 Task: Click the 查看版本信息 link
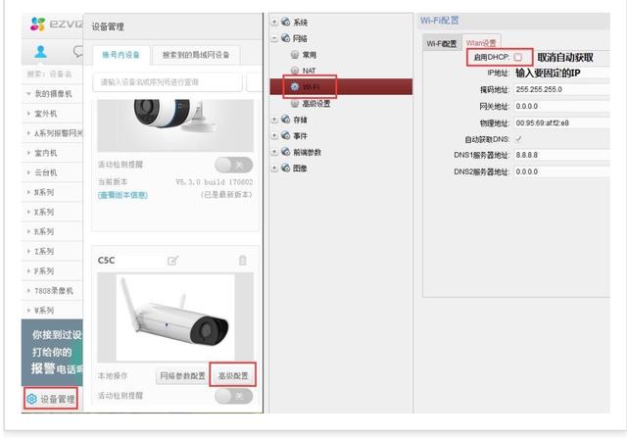point(122,195)
